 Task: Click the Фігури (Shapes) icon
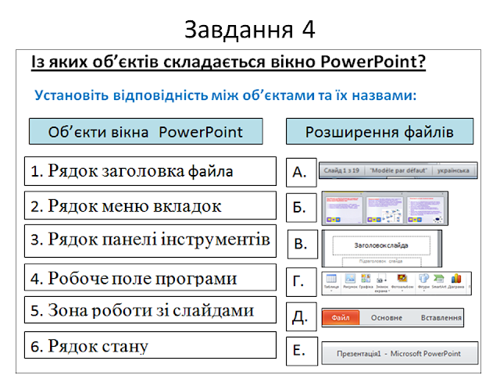pyautogui.click(x=423, y=278)
